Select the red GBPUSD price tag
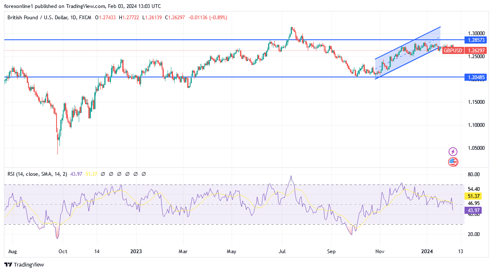This screenshot has width=493, height=272. coord(453,50)
